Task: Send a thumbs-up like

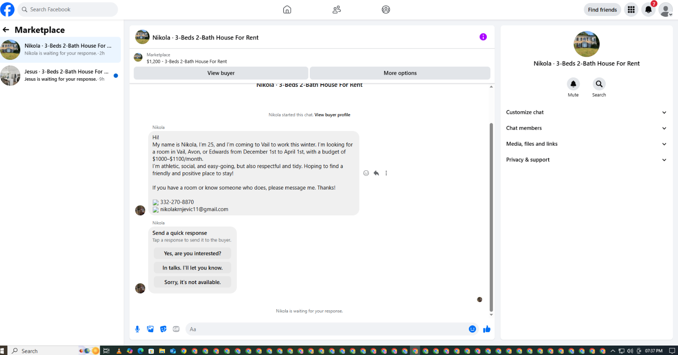Action: pos(487,329)
